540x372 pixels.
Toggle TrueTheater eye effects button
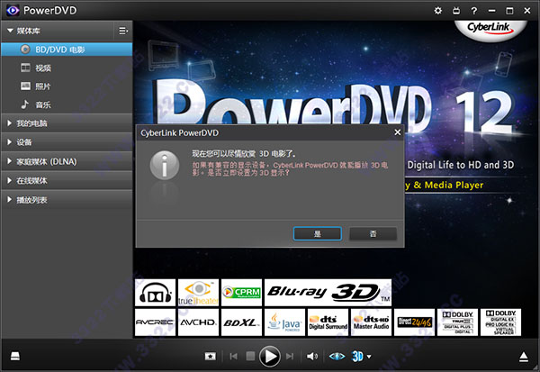(x=337, y=356)
